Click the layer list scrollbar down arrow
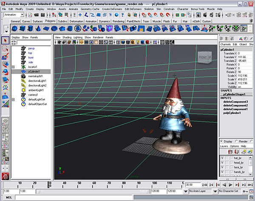This screenshot has height=201, width=255. (250, 174)
